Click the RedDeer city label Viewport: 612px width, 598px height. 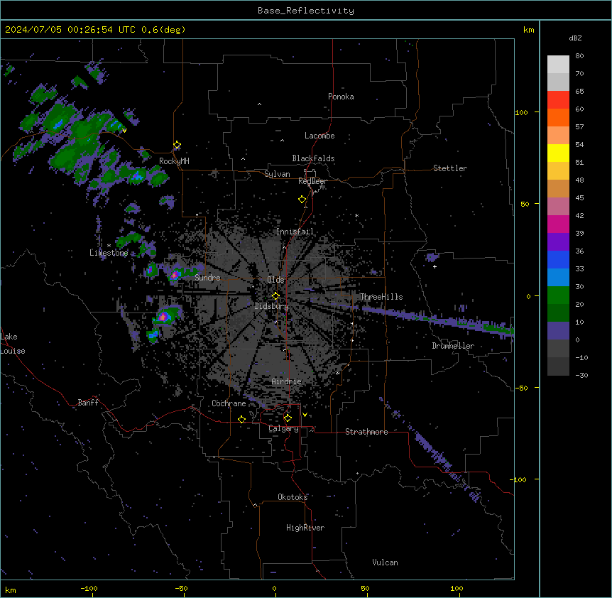(313, 181)
